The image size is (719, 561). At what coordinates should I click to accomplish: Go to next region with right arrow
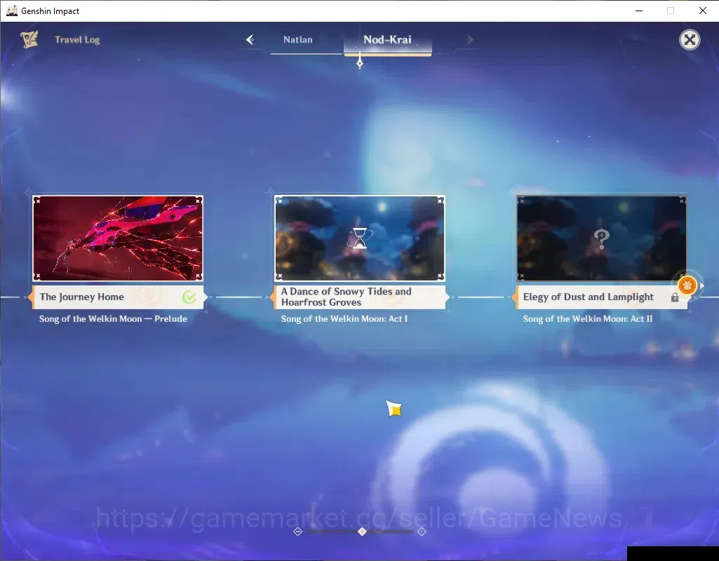pyautogui.click(x=469, y=40)
